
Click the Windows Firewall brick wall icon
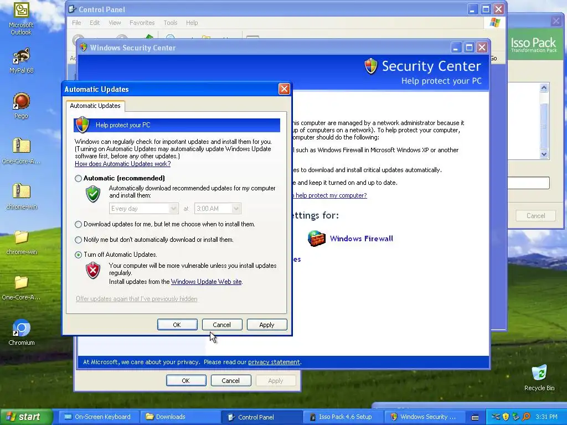pyautogui.click(x=316, y=239)
